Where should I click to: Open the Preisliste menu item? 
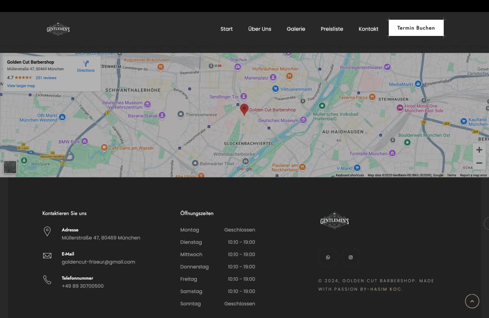point(332,29)
